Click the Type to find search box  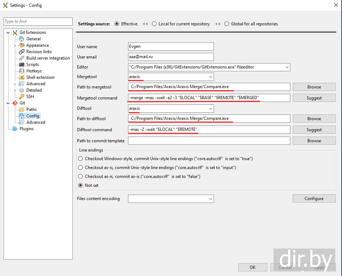click(x=38, y=22)
